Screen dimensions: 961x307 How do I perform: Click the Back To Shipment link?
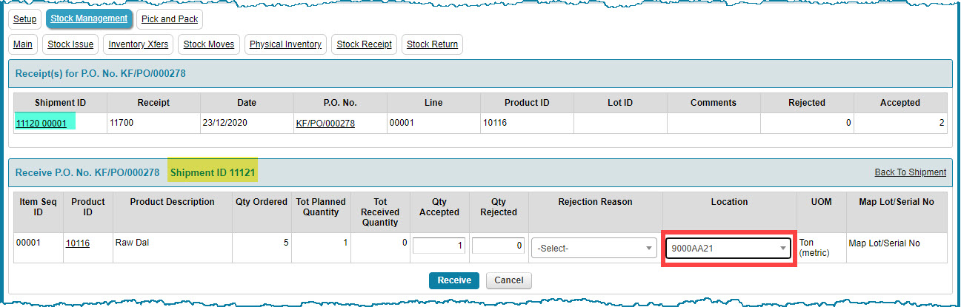coord(910,172)
